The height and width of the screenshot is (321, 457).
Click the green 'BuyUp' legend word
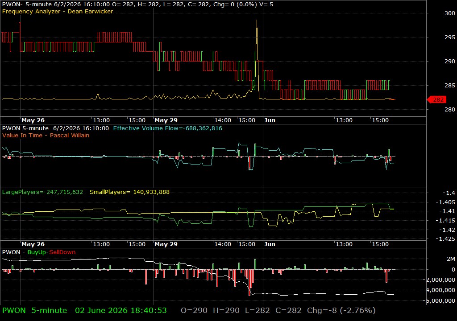tap(37, 252)
